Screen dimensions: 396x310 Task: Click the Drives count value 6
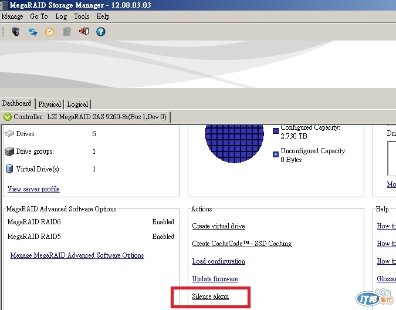pyautogui.click(x=94, y=134)
